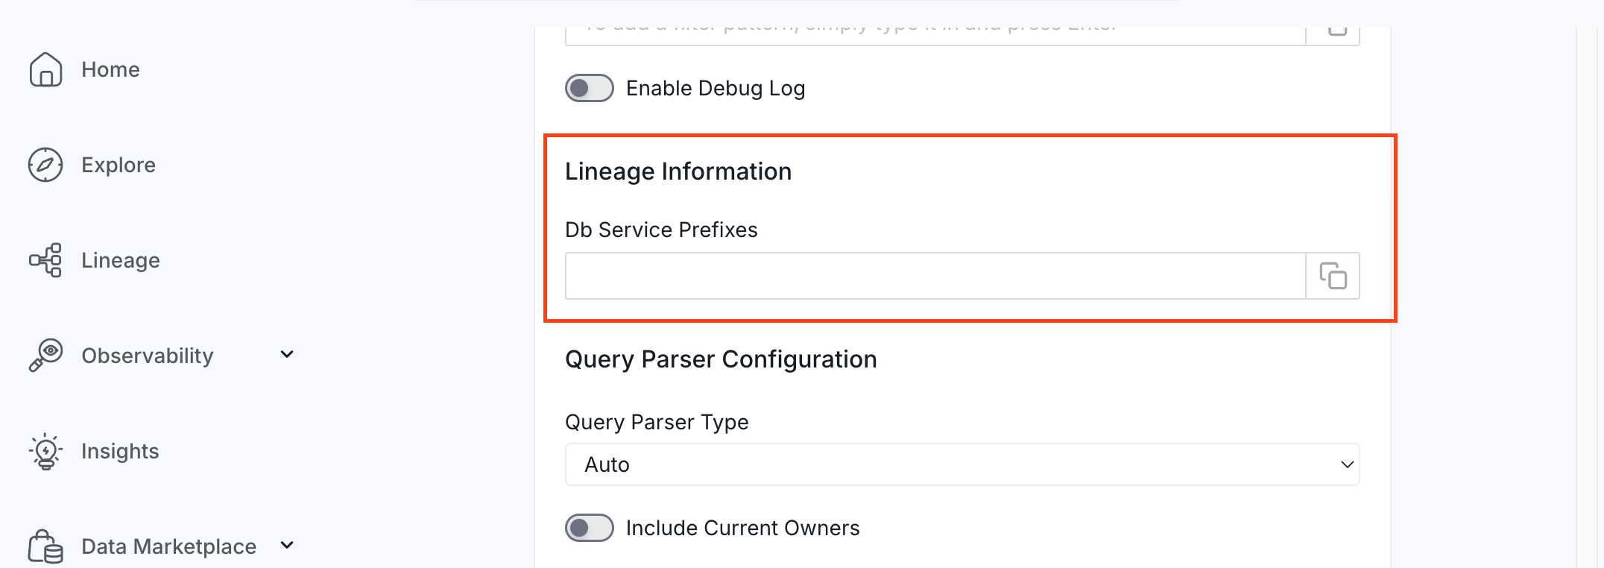Expand the Observability chevron
Image resolution: width=1604 pixels, height=568 pixels.
287,354
